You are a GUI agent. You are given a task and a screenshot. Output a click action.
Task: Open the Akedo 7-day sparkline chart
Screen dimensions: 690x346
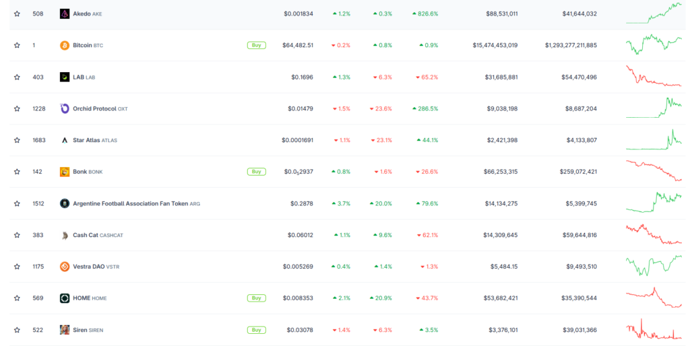point(654,13)
